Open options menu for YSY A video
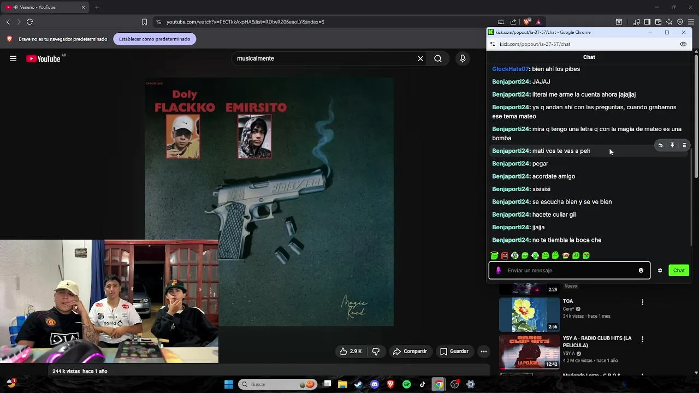 [642, 339]
